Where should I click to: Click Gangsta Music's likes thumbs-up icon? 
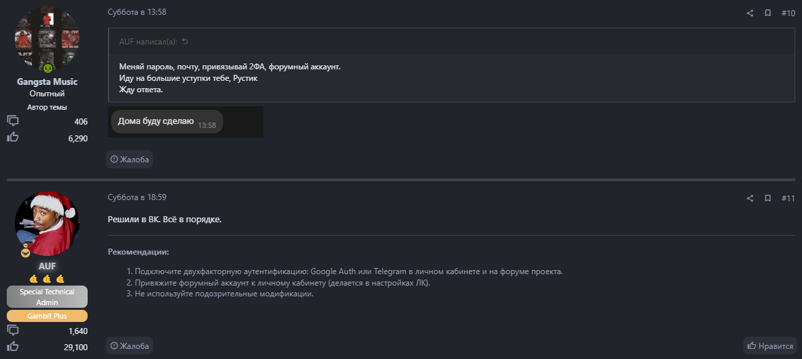click(13, 137)
